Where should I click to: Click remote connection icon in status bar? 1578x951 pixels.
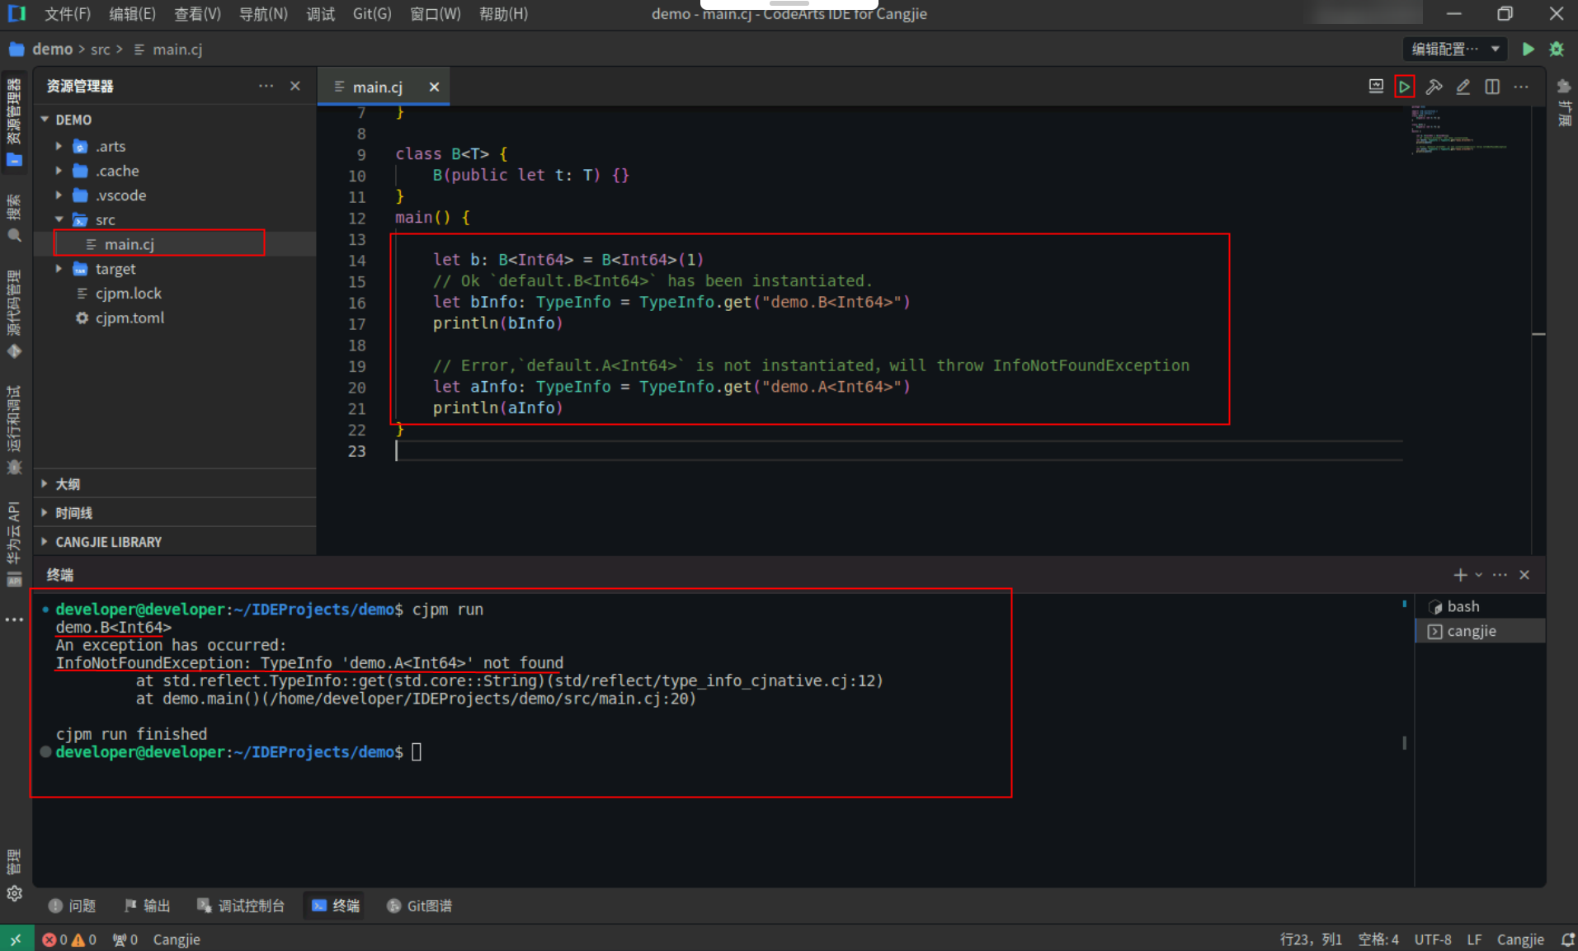(x=16, y=939)
